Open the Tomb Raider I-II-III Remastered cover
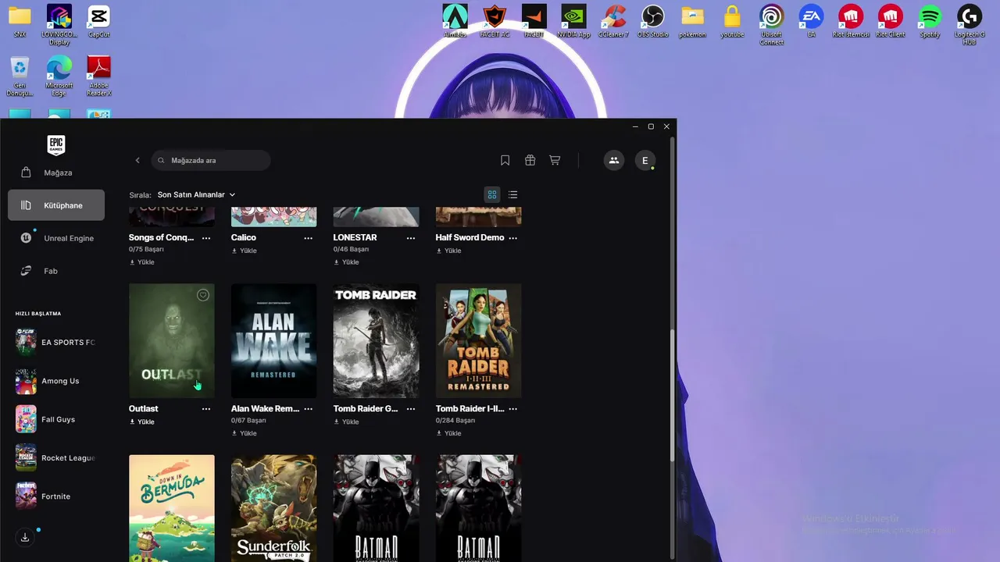The width and height of the screenshot is (1000, 562). pyautogui.click(x=479, y=341)
